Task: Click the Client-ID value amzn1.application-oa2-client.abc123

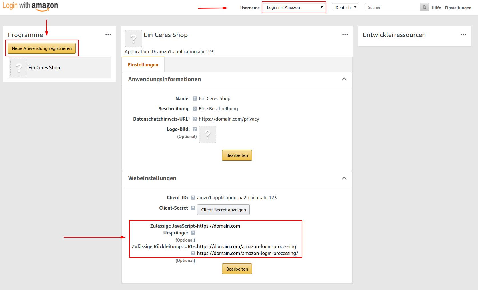Action: coord(237,198)
